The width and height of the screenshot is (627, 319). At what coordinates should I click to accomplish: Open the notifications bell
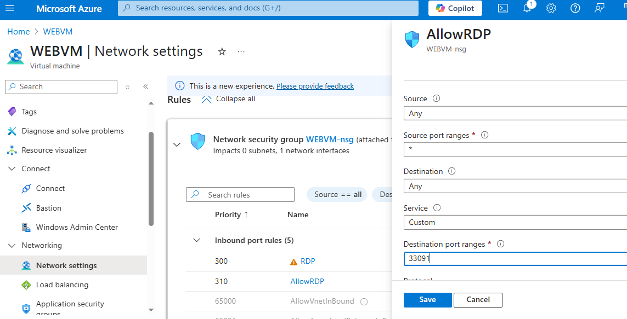[527, 8]
